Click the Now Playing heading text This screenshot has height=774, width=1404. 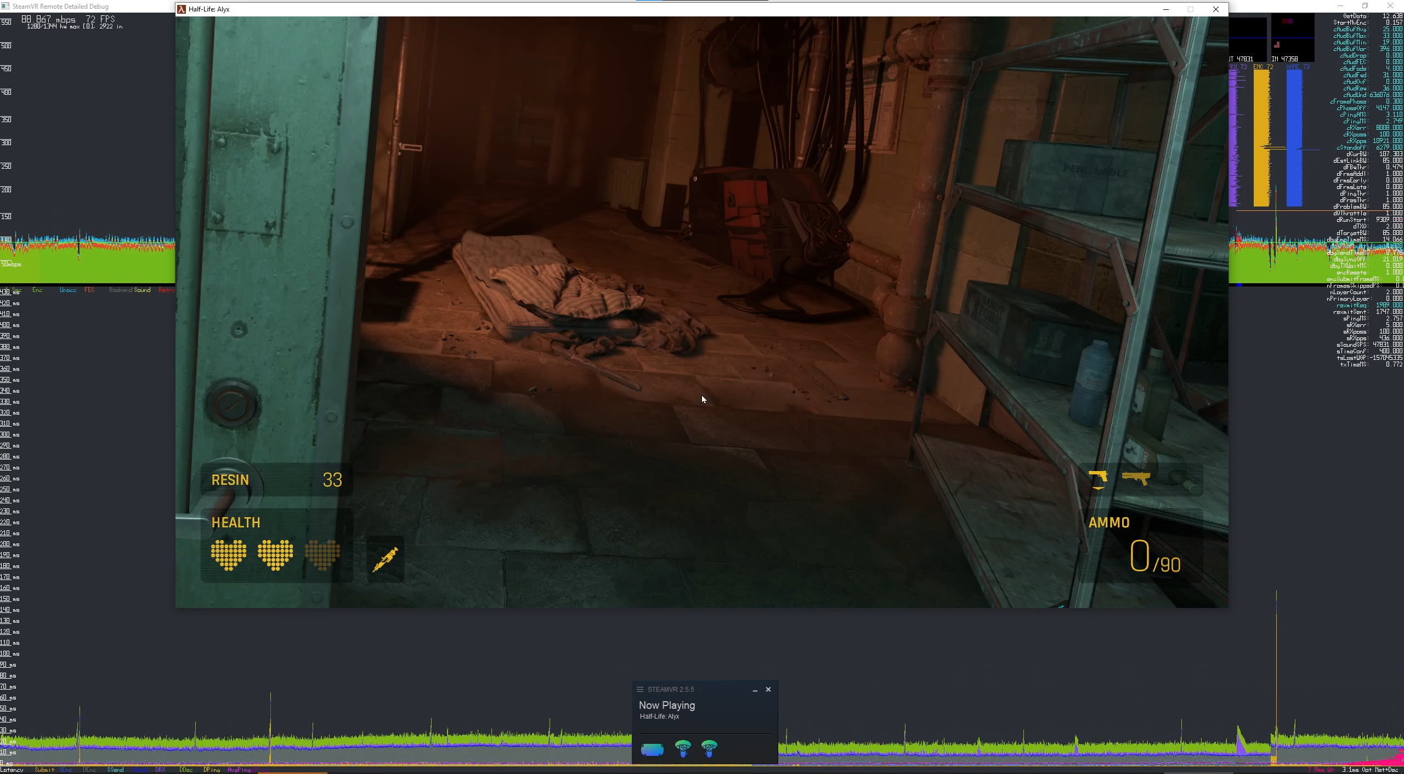click(x=667, y=706)
